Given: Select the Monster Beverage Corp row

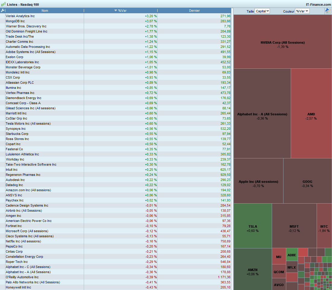Looking at the screenshot, I should click(115, 67).
